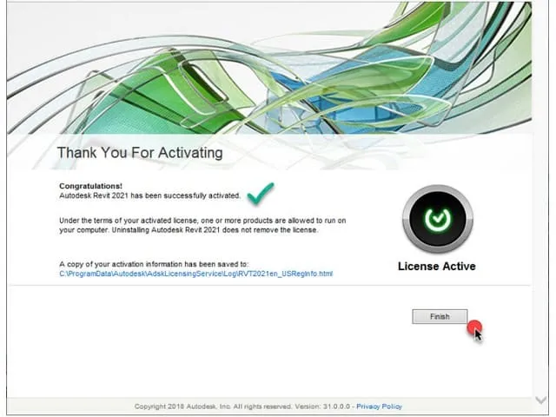Open the Privacy Policy link
Screen dimensions: 556x417
tap(379, 407)
